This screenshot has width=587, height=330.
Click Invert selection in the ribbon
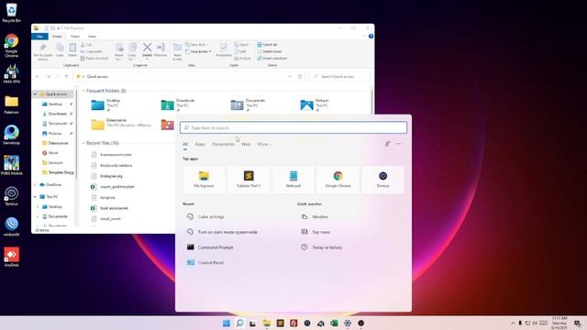[272, 59]
